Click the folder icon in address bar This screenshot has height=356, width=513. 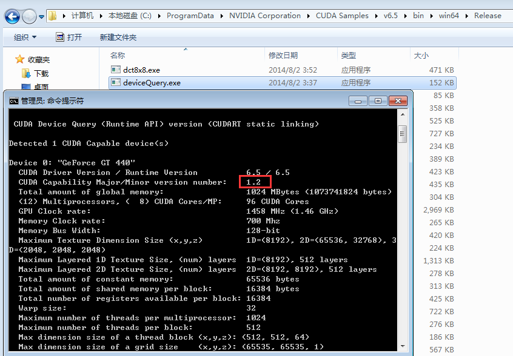pyautogui.click(x=52, y=16)
